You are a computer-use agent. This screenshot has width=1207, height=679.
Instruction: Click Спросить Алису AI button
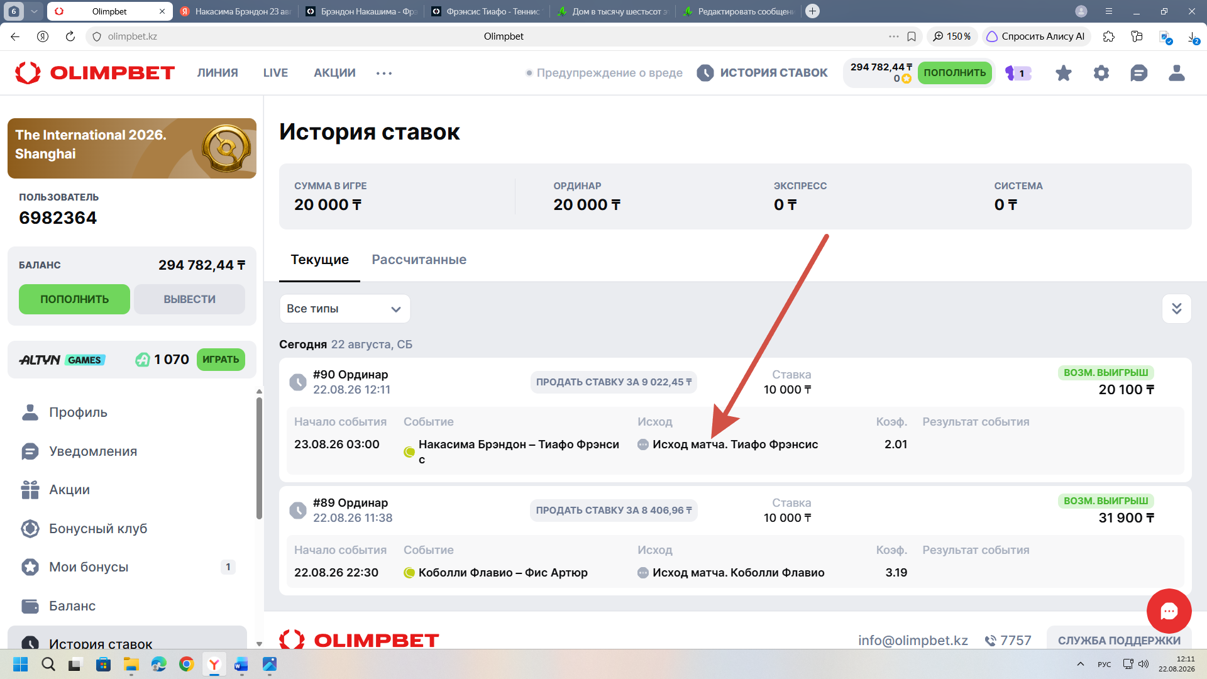[1035, 36]
